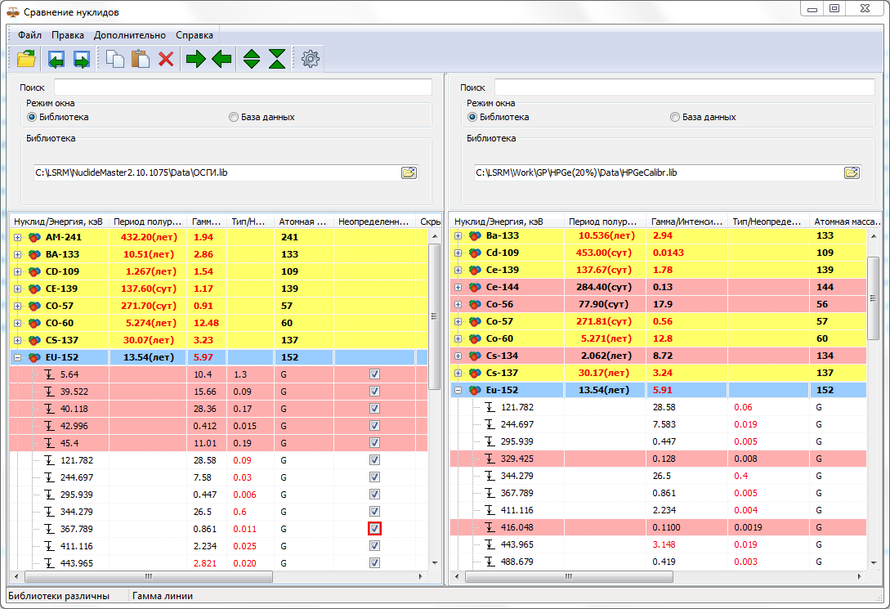Toggle the checkbox on the 367.789 row
Viewport: 890px width, 609px height.
[x=374, y=529]
